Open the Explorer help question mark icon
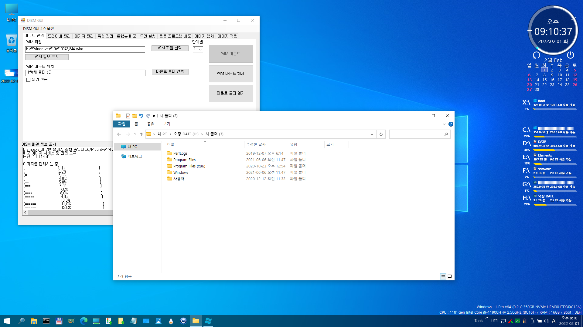 [451, 124]
